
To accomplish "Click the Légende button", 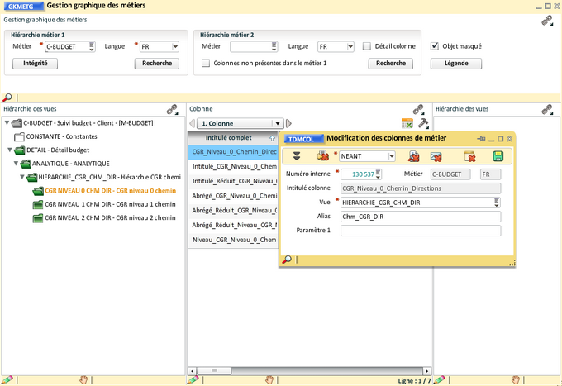I will click(455, 63).
